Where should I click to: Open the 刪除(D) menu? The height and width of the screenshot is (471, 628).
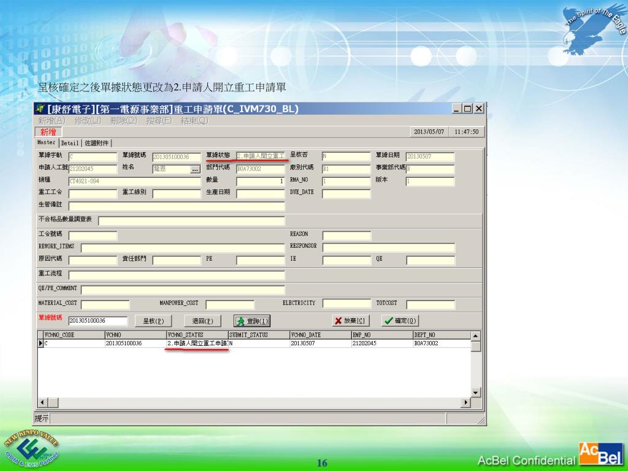pos(124,121)
